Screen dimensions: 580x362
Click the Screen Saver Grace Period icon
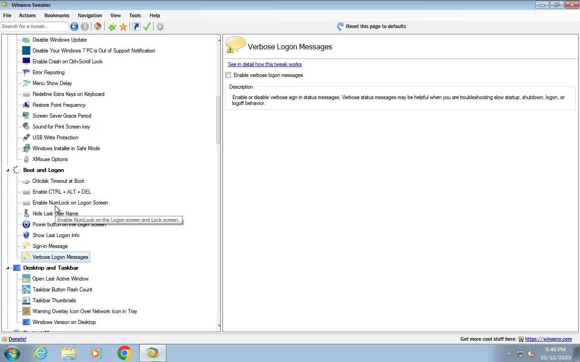[26, 116]
